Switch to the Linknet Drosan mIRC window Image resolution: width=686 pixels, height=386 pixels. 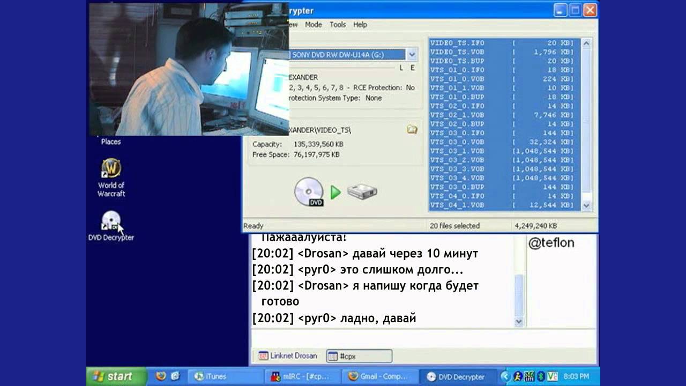tap(288, 356)
